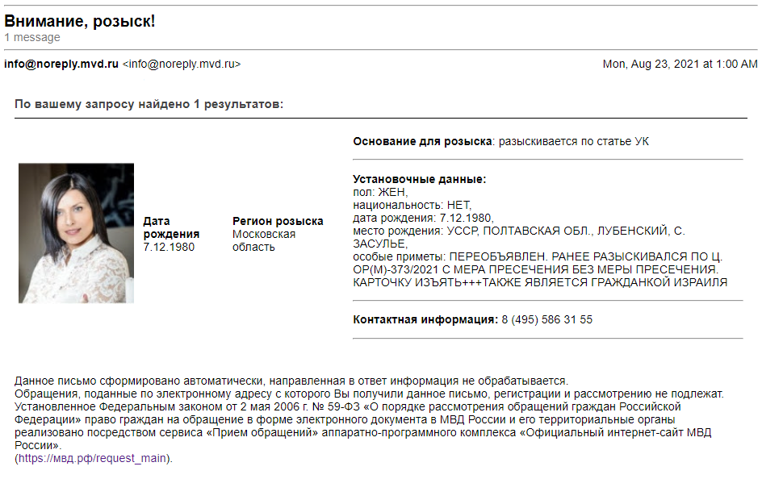
Task: Click the phone number 8 (495) 586 31 55
Action: [546, 319]
